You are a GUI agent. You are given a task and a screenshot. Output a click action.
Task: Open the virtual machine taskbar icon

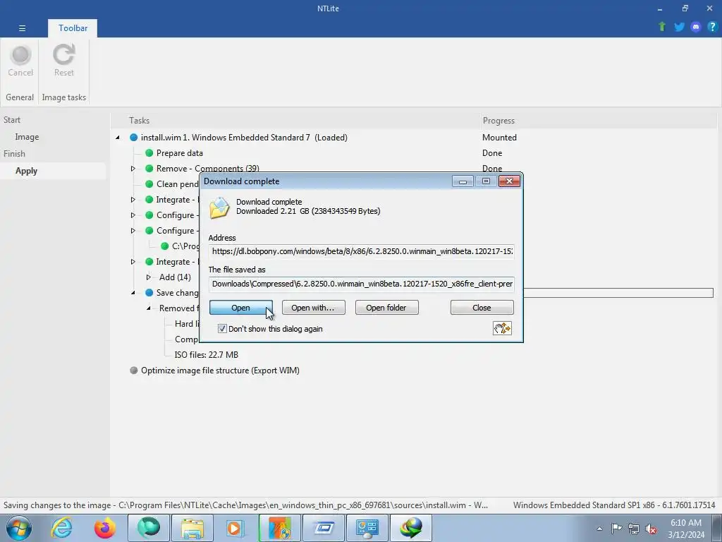tap(323, 528)
